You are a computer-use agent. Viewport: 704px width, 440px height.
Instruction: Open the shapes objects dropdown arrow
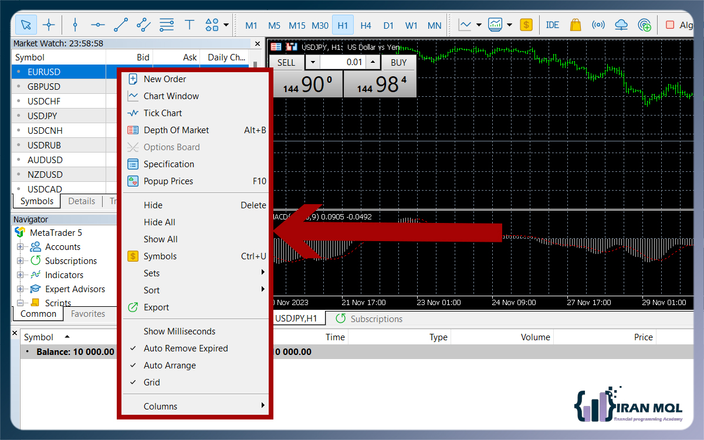point(226,25)
